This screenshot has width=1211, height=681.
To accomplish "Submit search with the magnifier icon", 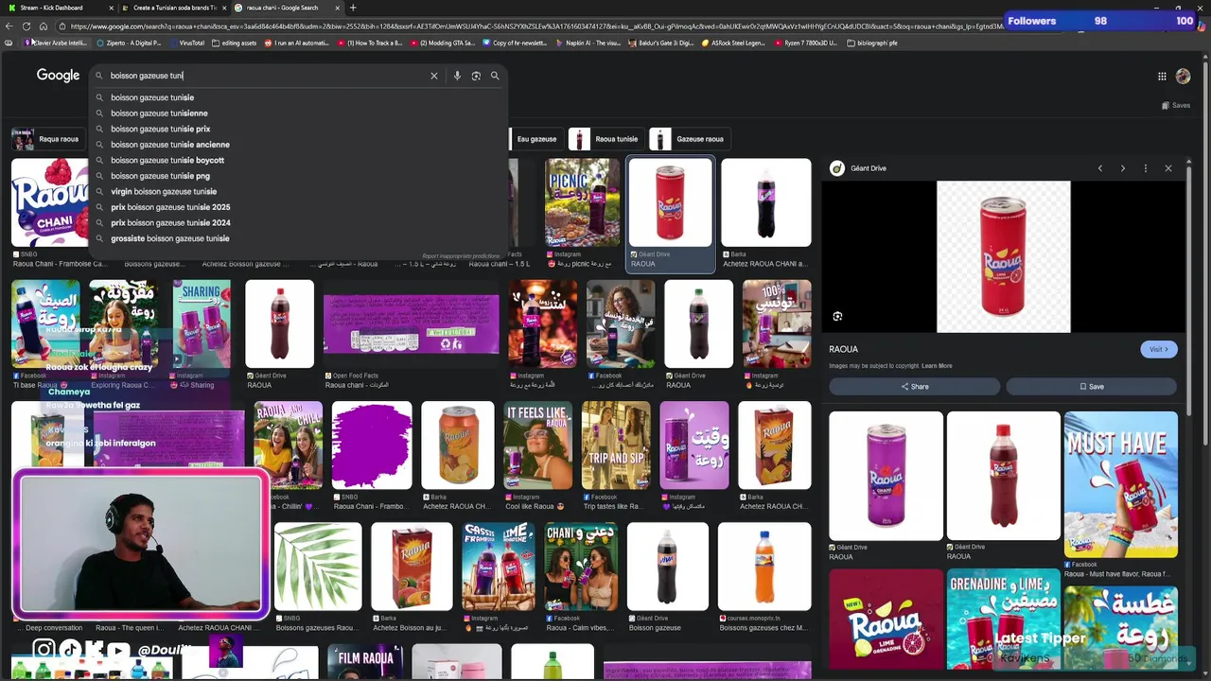I will click(x=495, y=76).
